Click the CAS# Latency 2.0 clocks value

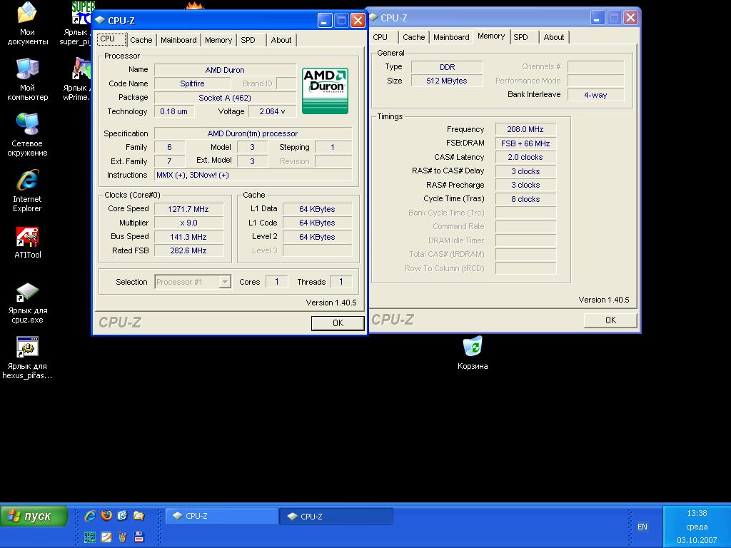(525, 157)
